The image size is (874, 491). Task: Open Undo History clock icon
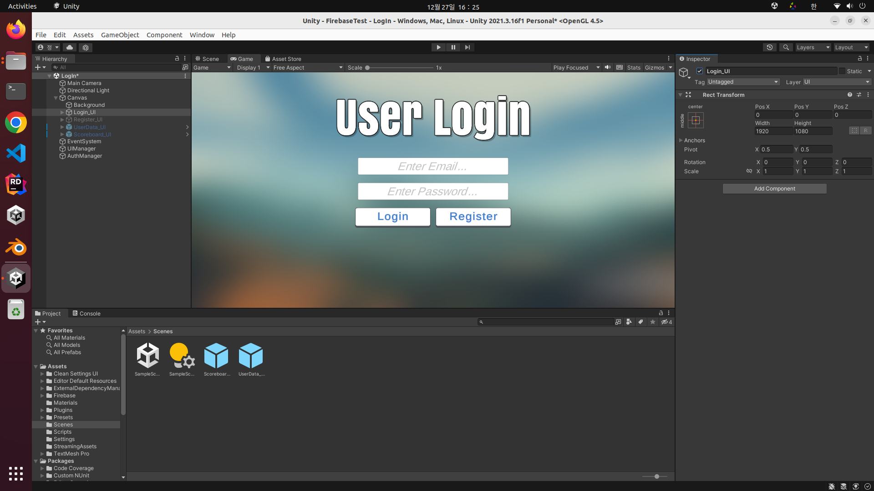tap(770, 47)
